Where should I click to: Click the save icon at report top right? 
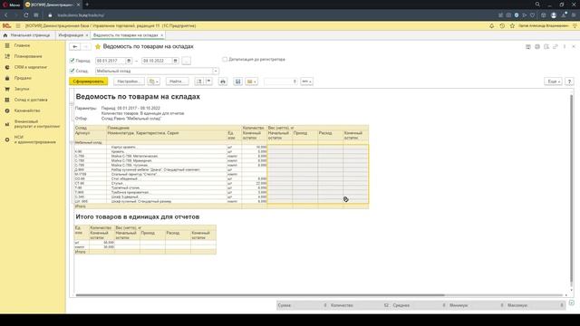[x=527, y=46]
